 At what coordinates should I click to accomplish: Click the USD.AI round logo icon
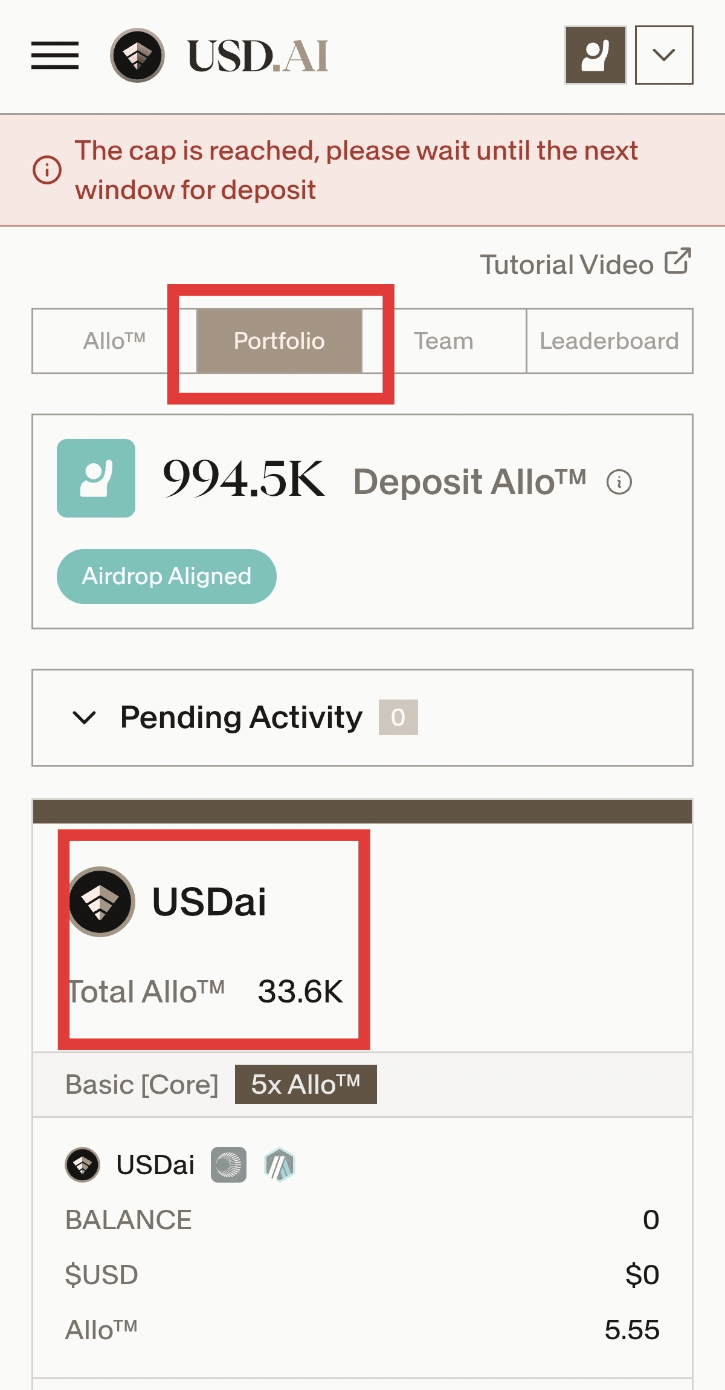point(137,55)
